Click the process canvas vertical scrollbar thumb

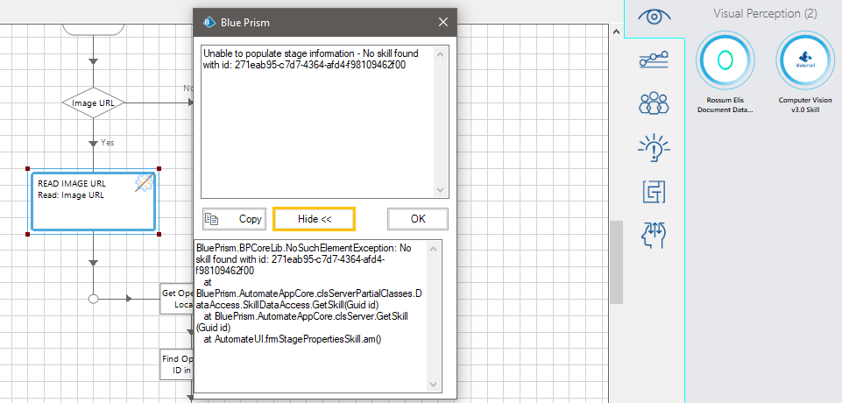coord(617,262)
